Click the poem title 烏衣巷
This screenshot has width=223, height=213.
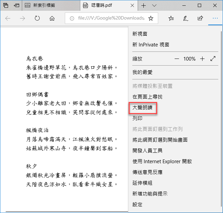(35, 59)
